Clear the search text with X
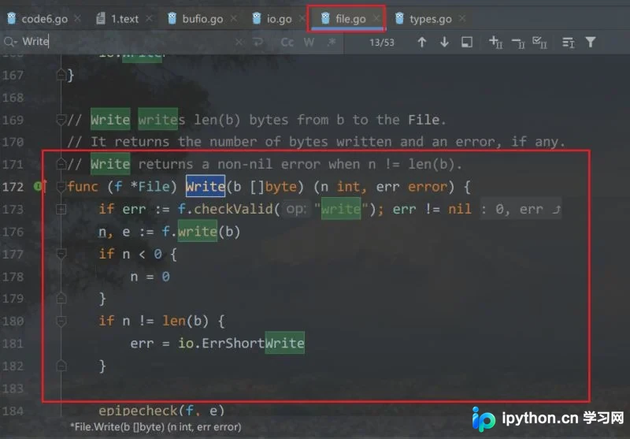 coord(239,42)
